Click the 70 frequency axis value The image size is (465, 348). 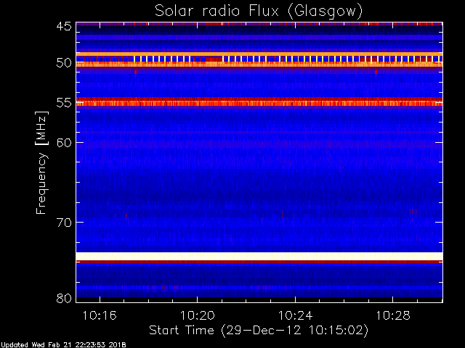pyautogui.click(x=64, y=223)
